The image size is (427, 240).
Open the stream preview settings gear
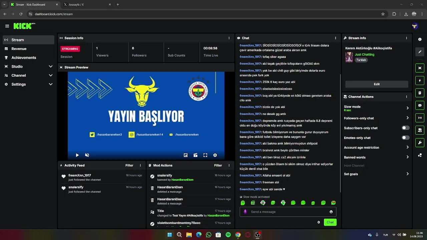click(215, 155)
